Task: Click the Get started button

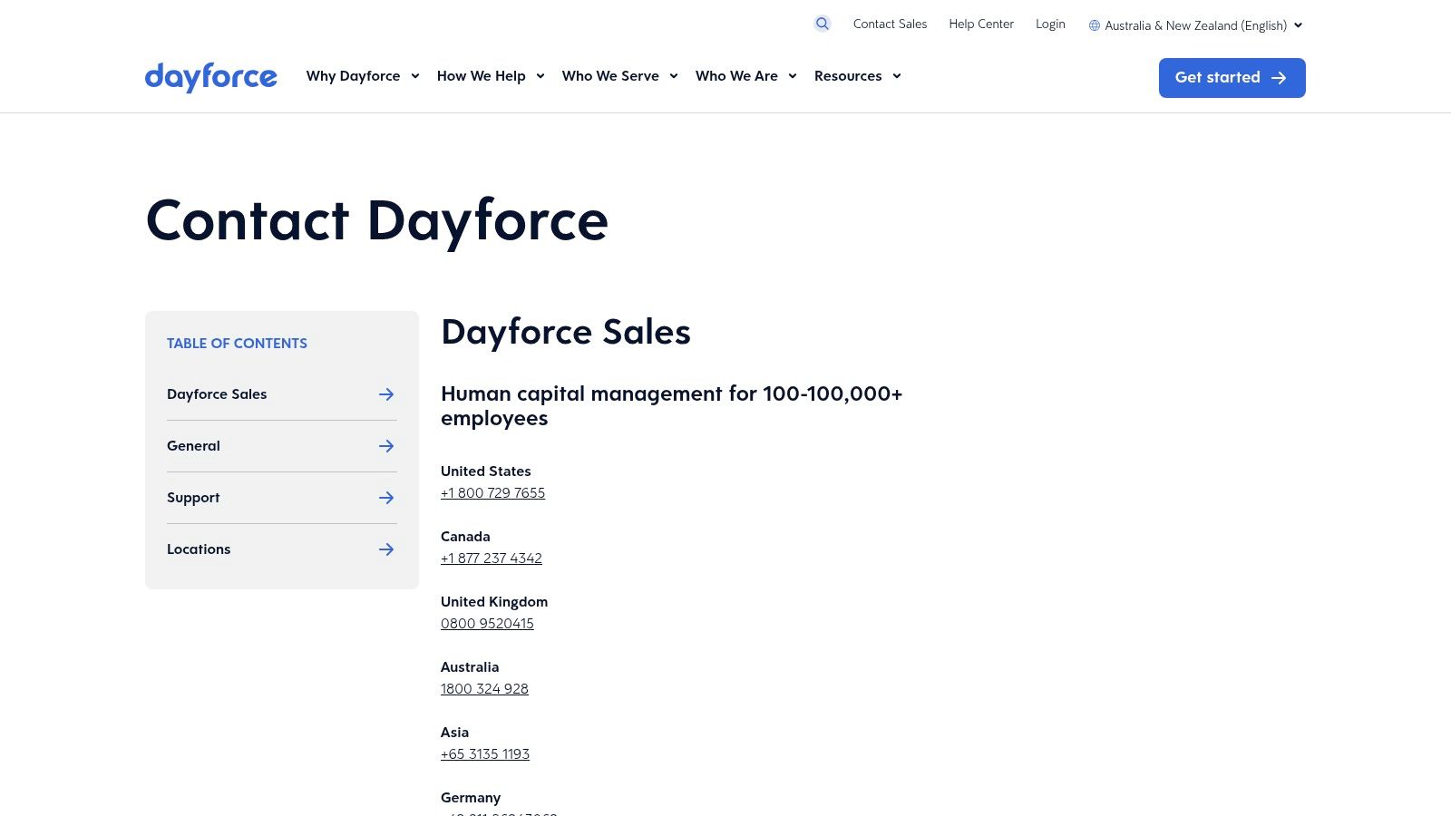Action: pos(1232,78)
